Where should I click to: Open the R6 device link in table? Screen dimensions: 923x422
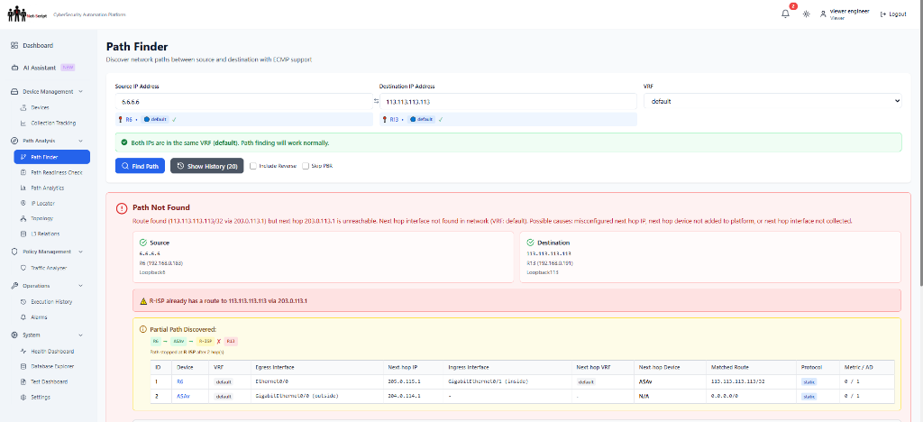click(180, 381)
